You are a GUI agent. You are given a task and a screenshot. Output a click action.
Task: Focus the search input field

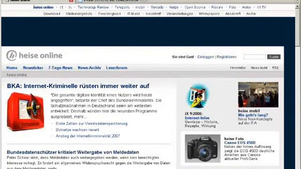tap(255, 57)
